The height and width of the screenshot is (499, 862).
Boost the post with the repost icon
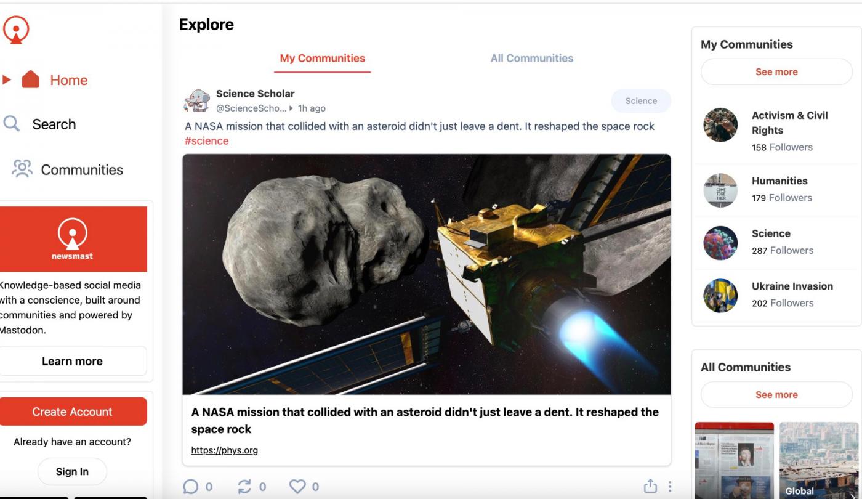click(x=244, y=487)
